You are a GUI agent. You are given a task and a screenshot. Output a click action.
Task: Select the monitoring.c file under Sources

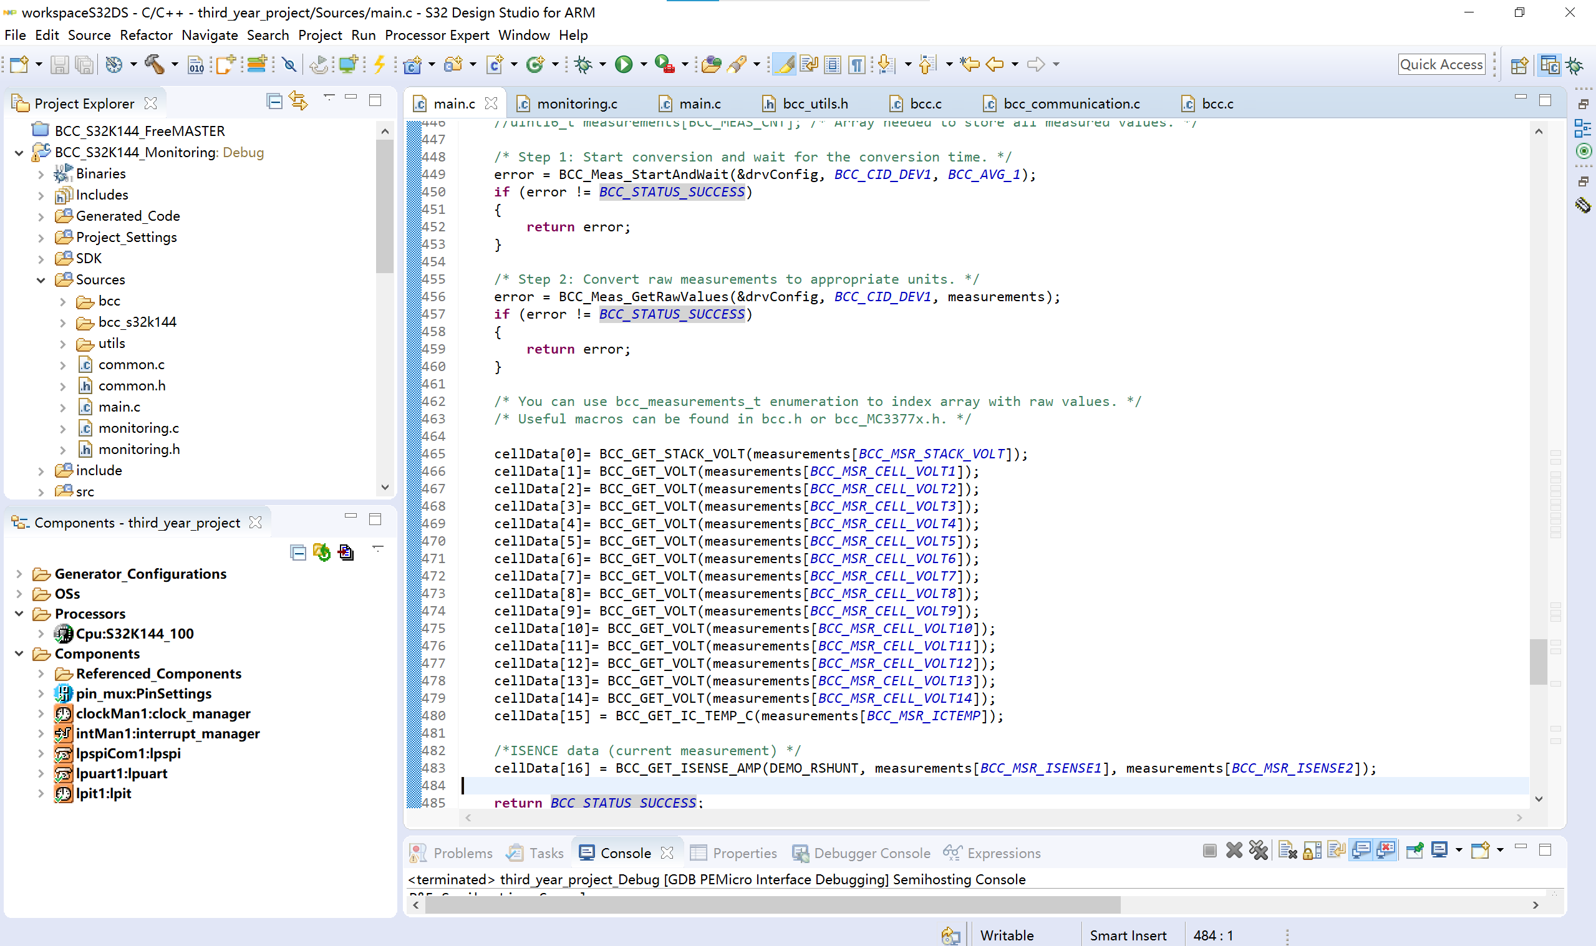pyautogui.click(x=138, y=428)
